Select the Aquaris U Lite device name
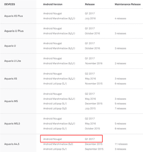Image resolution: width=143 pixels, height=152 pixels. coord(13,61)
